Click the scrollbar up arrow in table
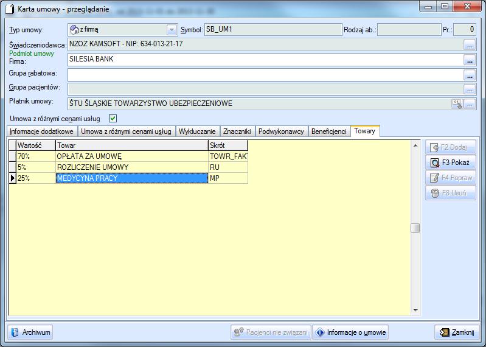This screenshot has height=347, width=486. [415, 145]
